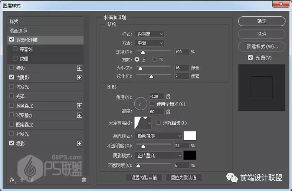Click the shadow Opacity (不透明度 C) slider handle
Image resolution: width=292 pixels, height=191 pixels.
click(138, 166)
